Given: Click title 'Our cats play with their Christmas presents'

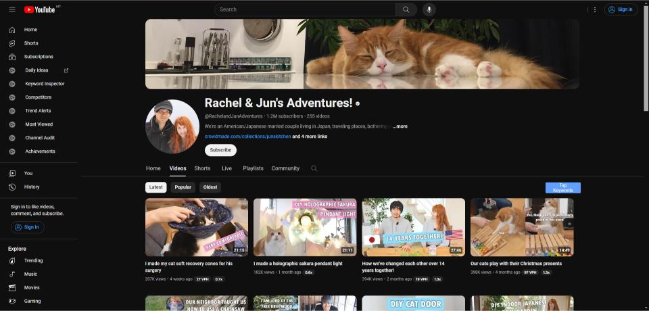Looking at the screenshot, I should 516,264.
